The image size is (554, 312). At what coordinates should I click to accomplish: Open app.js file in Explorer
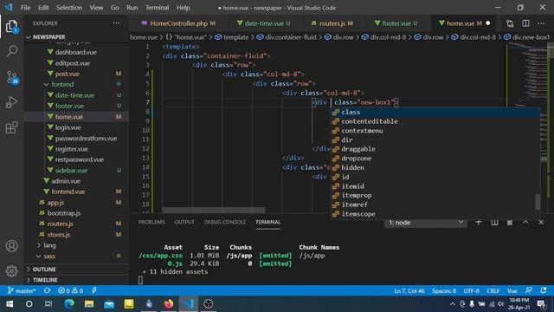(55, 203)
